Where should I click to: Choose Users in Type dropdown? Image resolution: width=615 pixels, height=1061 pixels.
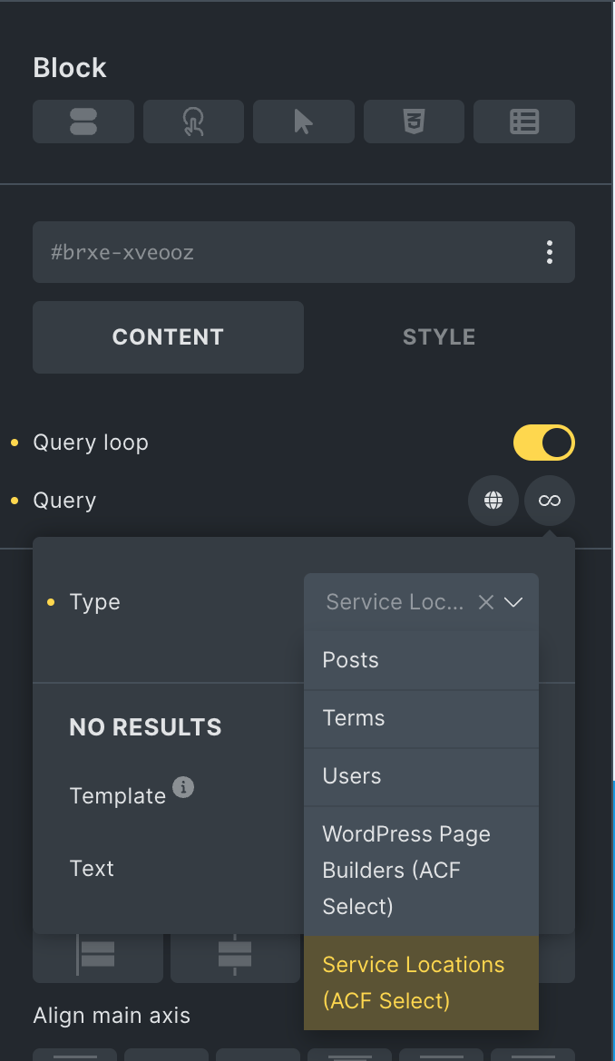[x=422, y=777]
